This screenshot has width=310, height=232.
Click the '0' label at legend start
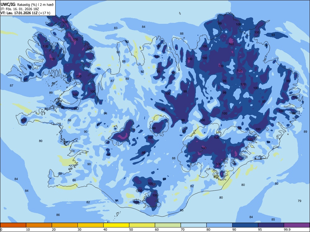[x=1, y=230]
